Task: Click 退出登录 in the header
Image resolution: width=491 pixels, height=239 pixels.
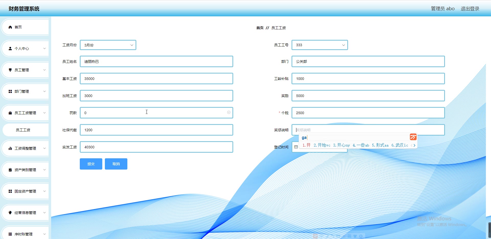Action: [470, 9]
